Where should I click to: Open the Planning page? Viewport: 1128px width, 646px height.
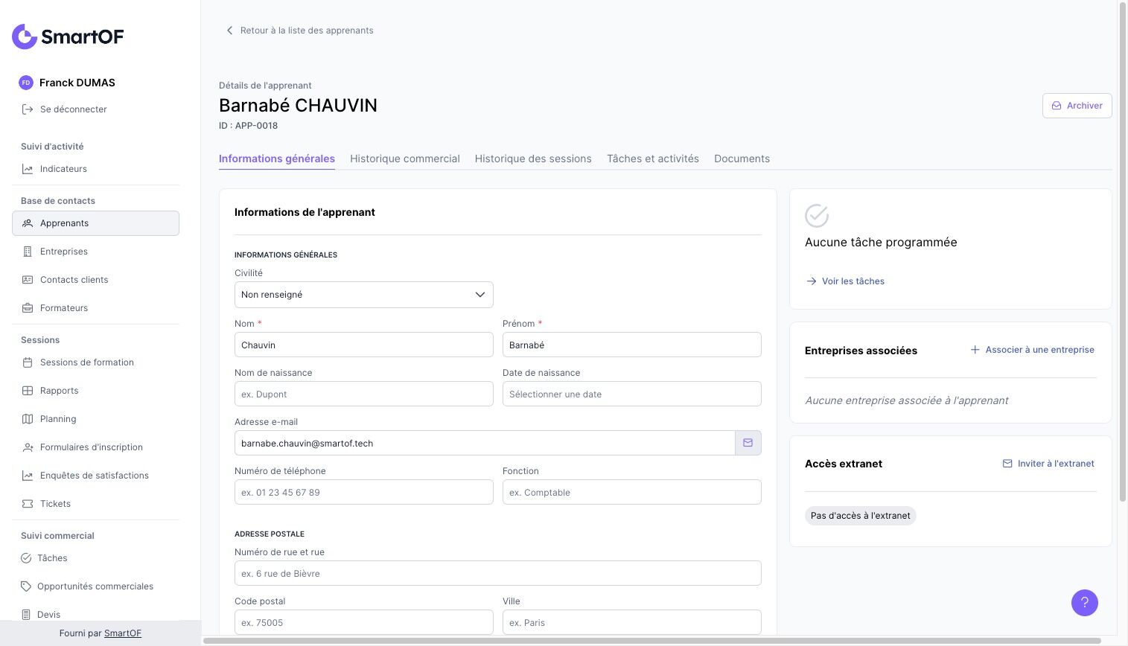point(58,419)
